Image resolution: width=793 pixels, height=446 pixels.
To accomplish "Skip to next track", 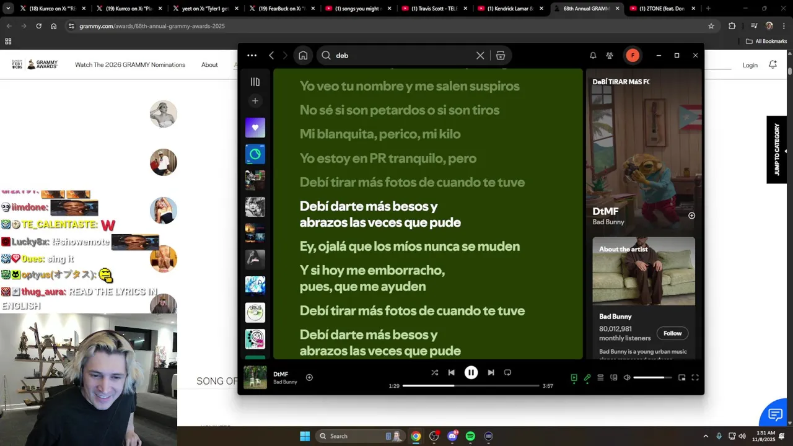I will [491, 372].
